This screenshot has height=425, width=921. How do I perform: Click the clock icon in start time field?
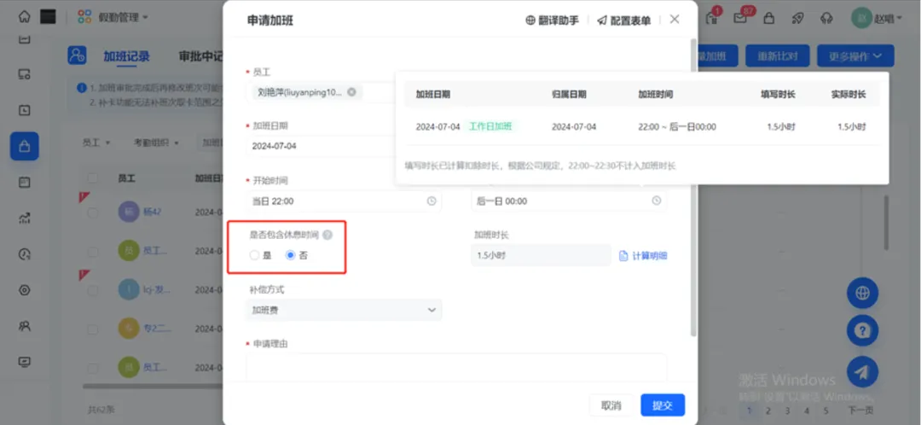432,201
